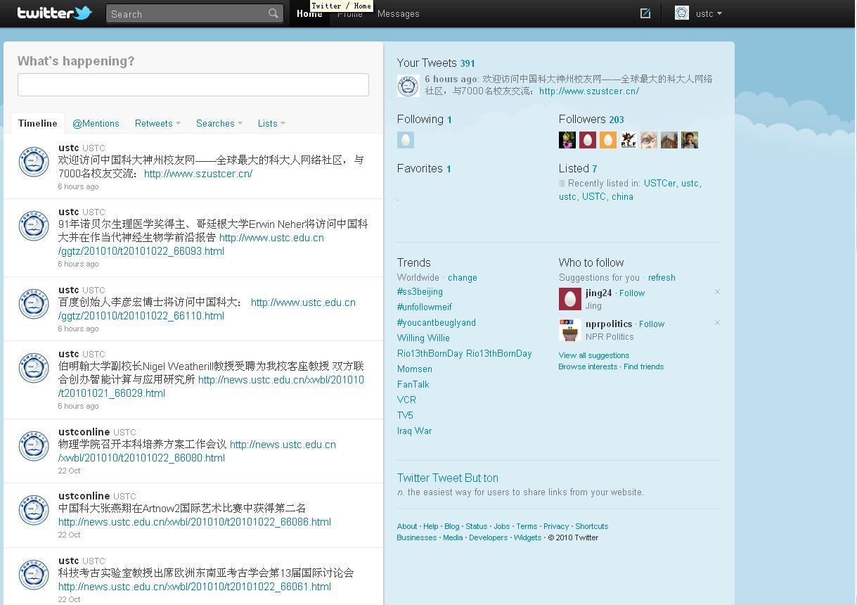The image size is (857, 605).
Task: Click the ustc account avatar in top bar
Action: tap(681, 13)
